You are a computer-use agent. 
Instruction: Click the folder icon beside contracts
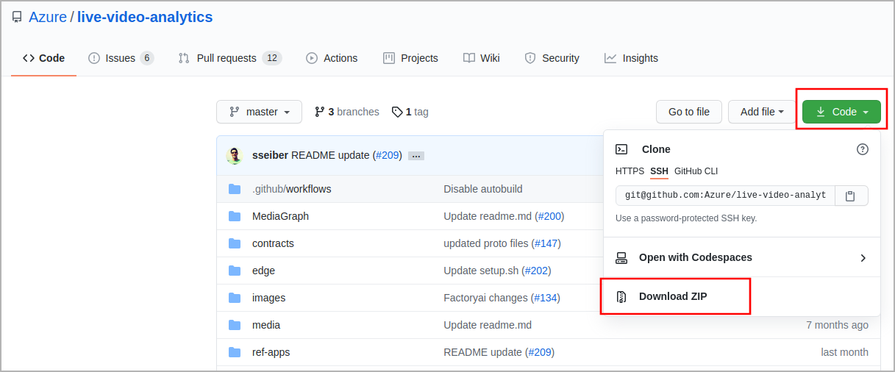(x=235, y=243)
